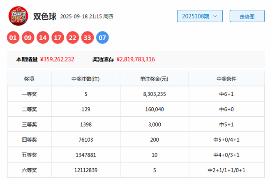The image size is (270, 181).
Task: Click red ball number 17
Action: tap(58, 38)
